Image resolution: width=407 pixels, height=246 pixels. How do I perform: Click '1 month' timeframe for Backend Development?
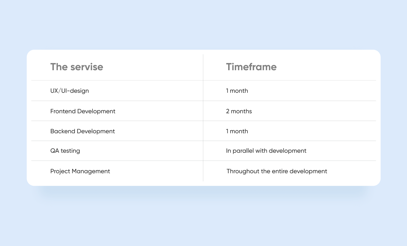tap(237, 131)
